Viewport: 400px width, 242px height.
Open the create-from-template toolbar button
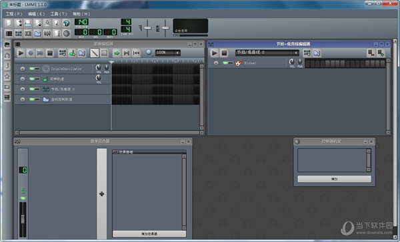[19, 23]
